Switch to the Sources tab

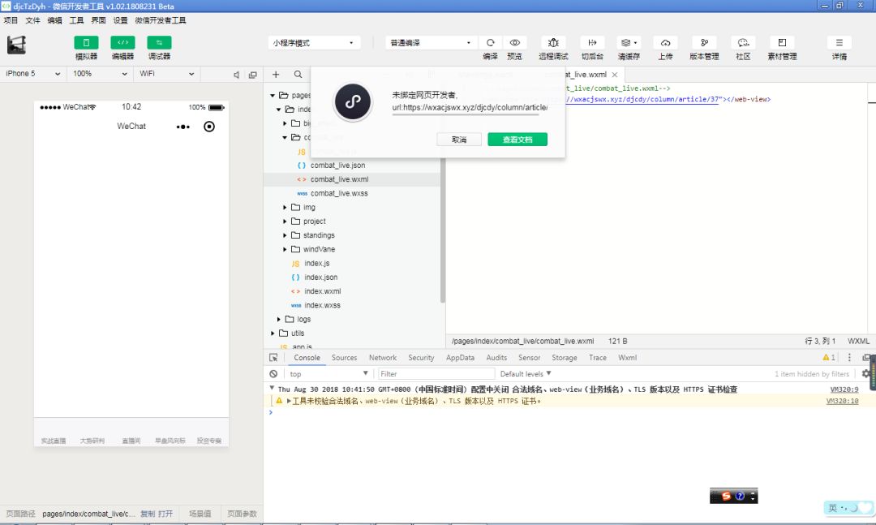344,358
